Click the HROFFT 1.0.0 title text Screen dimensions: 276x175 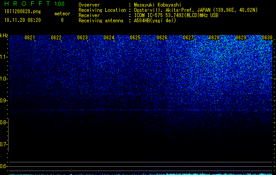click(35, 3)
